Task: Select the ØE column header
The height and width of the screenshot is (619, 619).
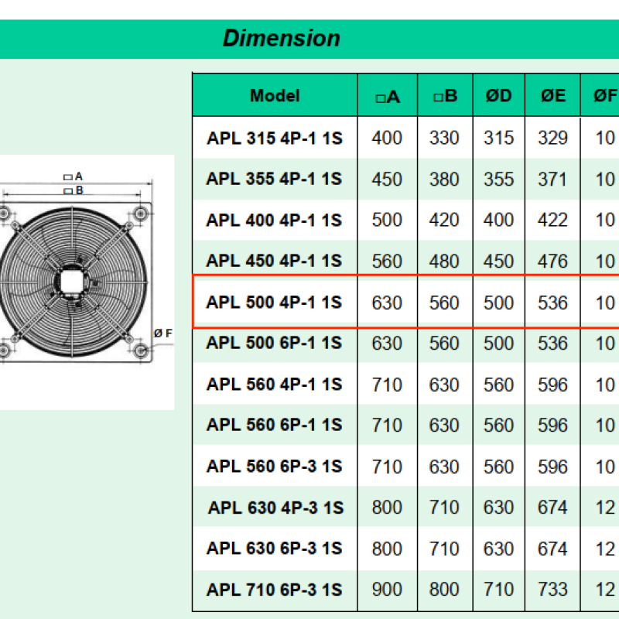Action: click(553, 96)
